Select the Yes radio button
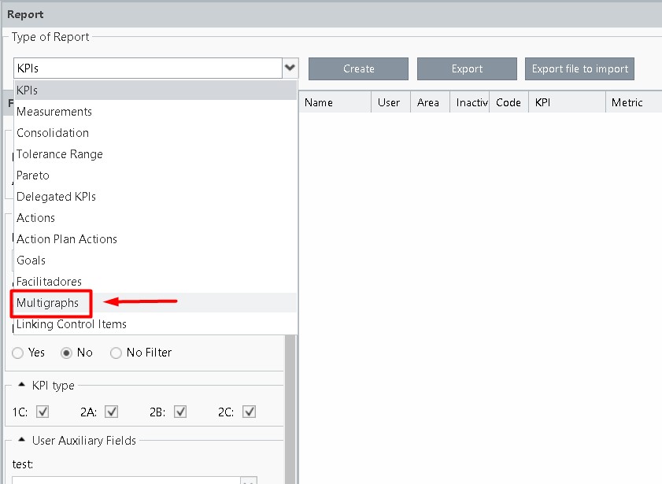Screen dimensions: 662x484 point(18,353)
